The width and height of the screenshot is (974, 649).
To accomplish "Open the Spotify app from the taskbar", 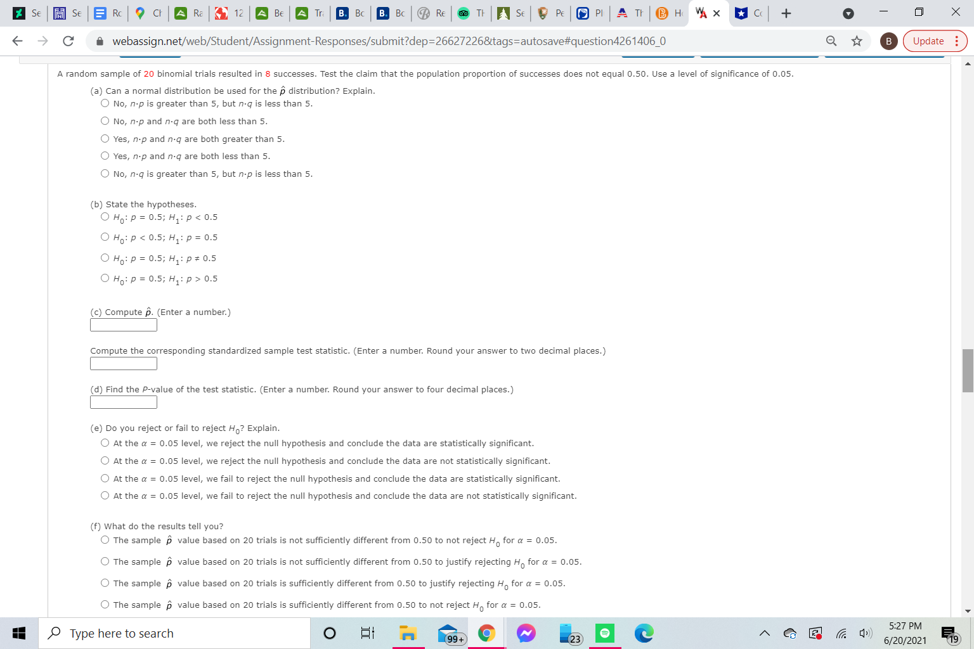I will click(604, 633).
